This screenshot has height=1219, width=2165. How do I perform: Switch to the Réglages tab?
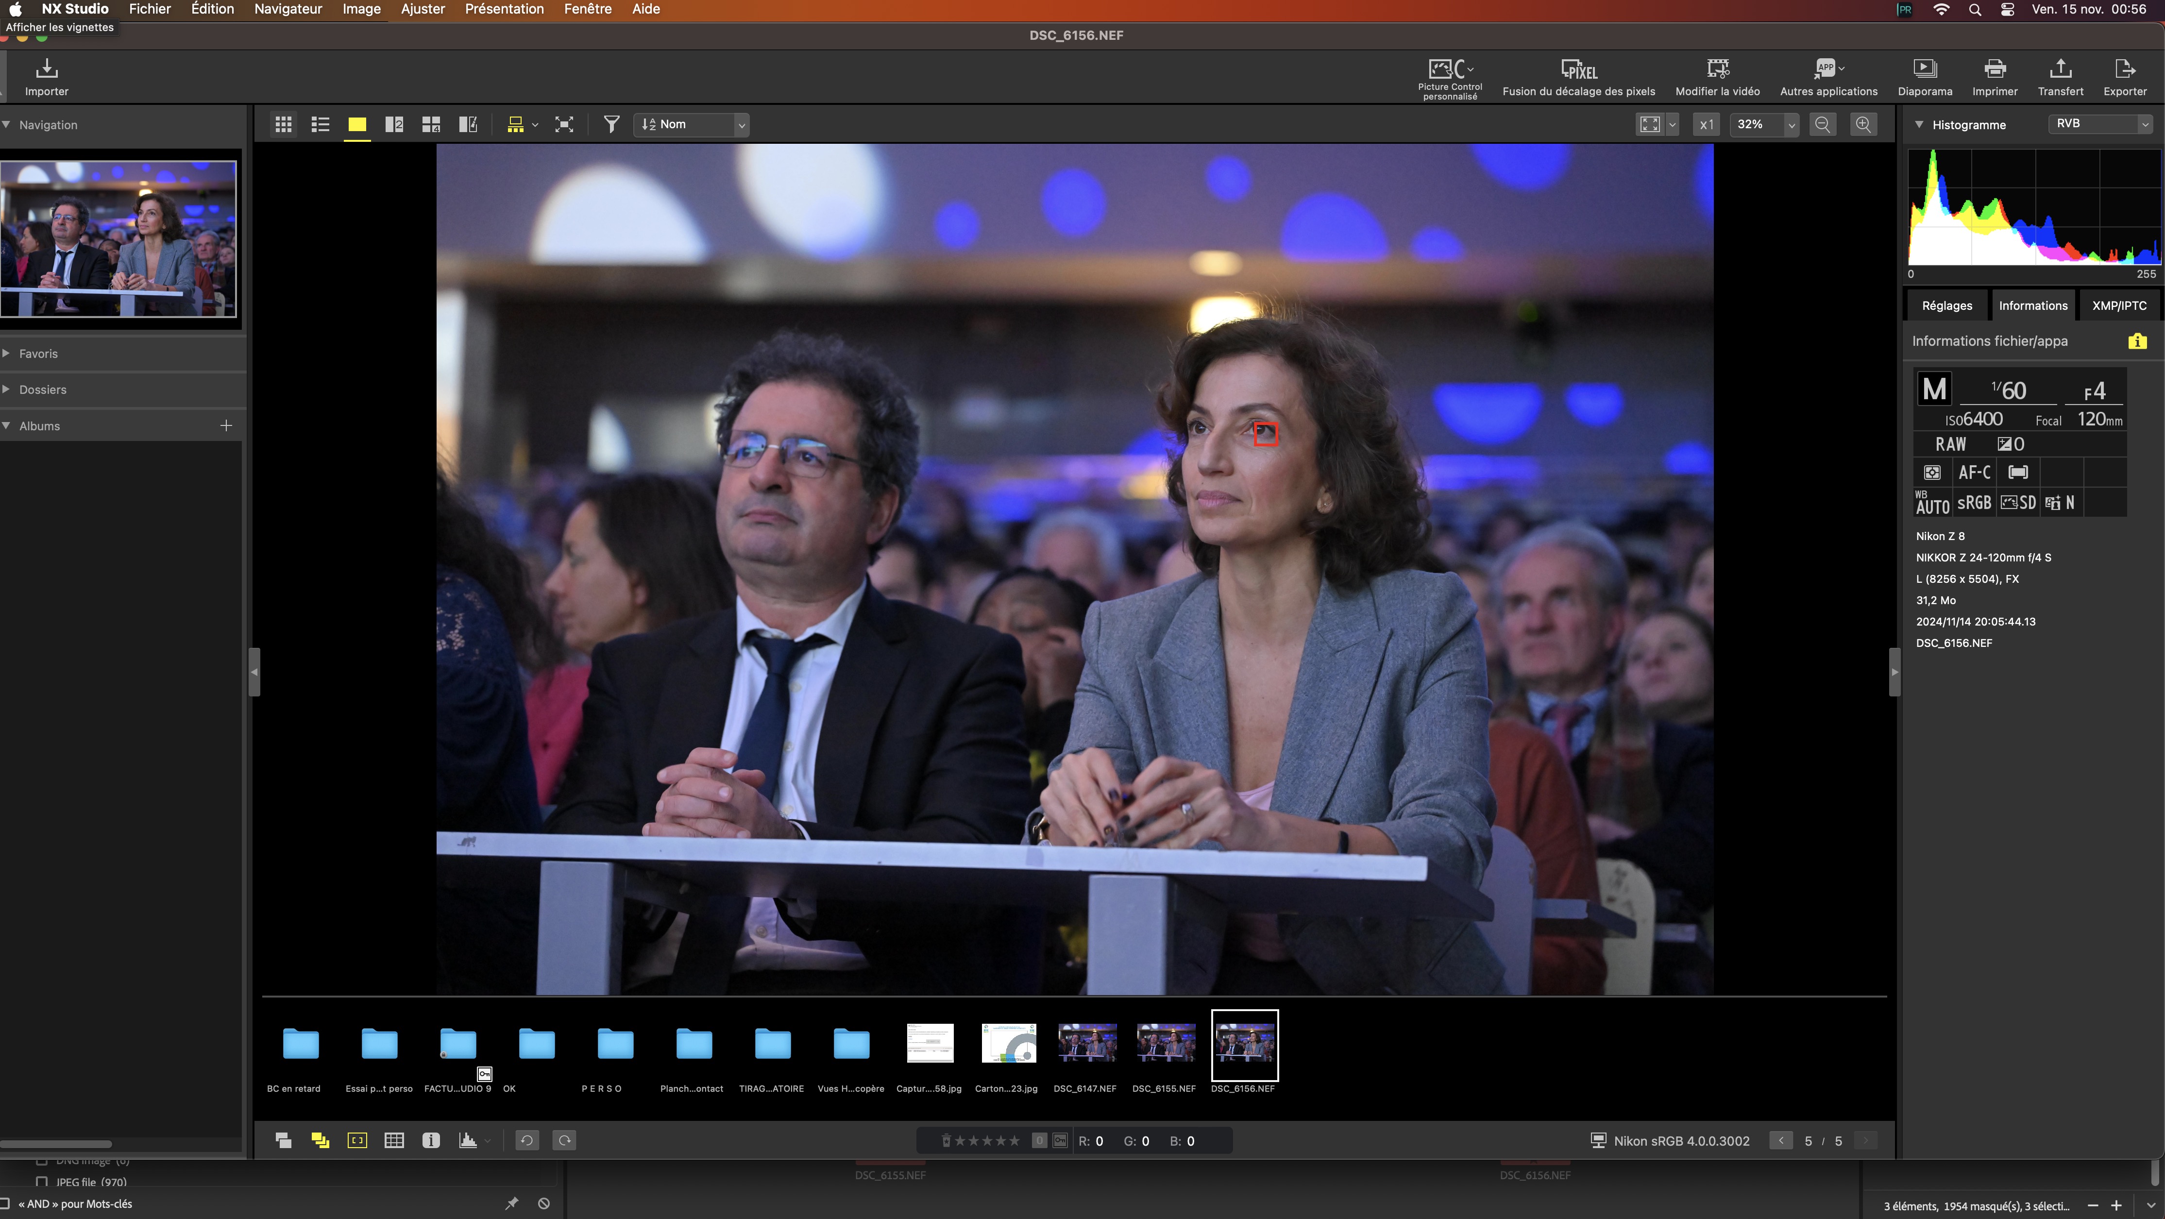pos(1946,306)
